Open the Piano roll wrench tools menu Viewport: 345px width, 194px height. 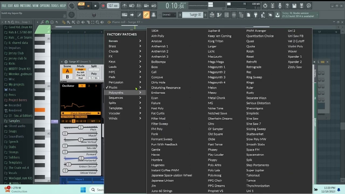coord(42,22)
